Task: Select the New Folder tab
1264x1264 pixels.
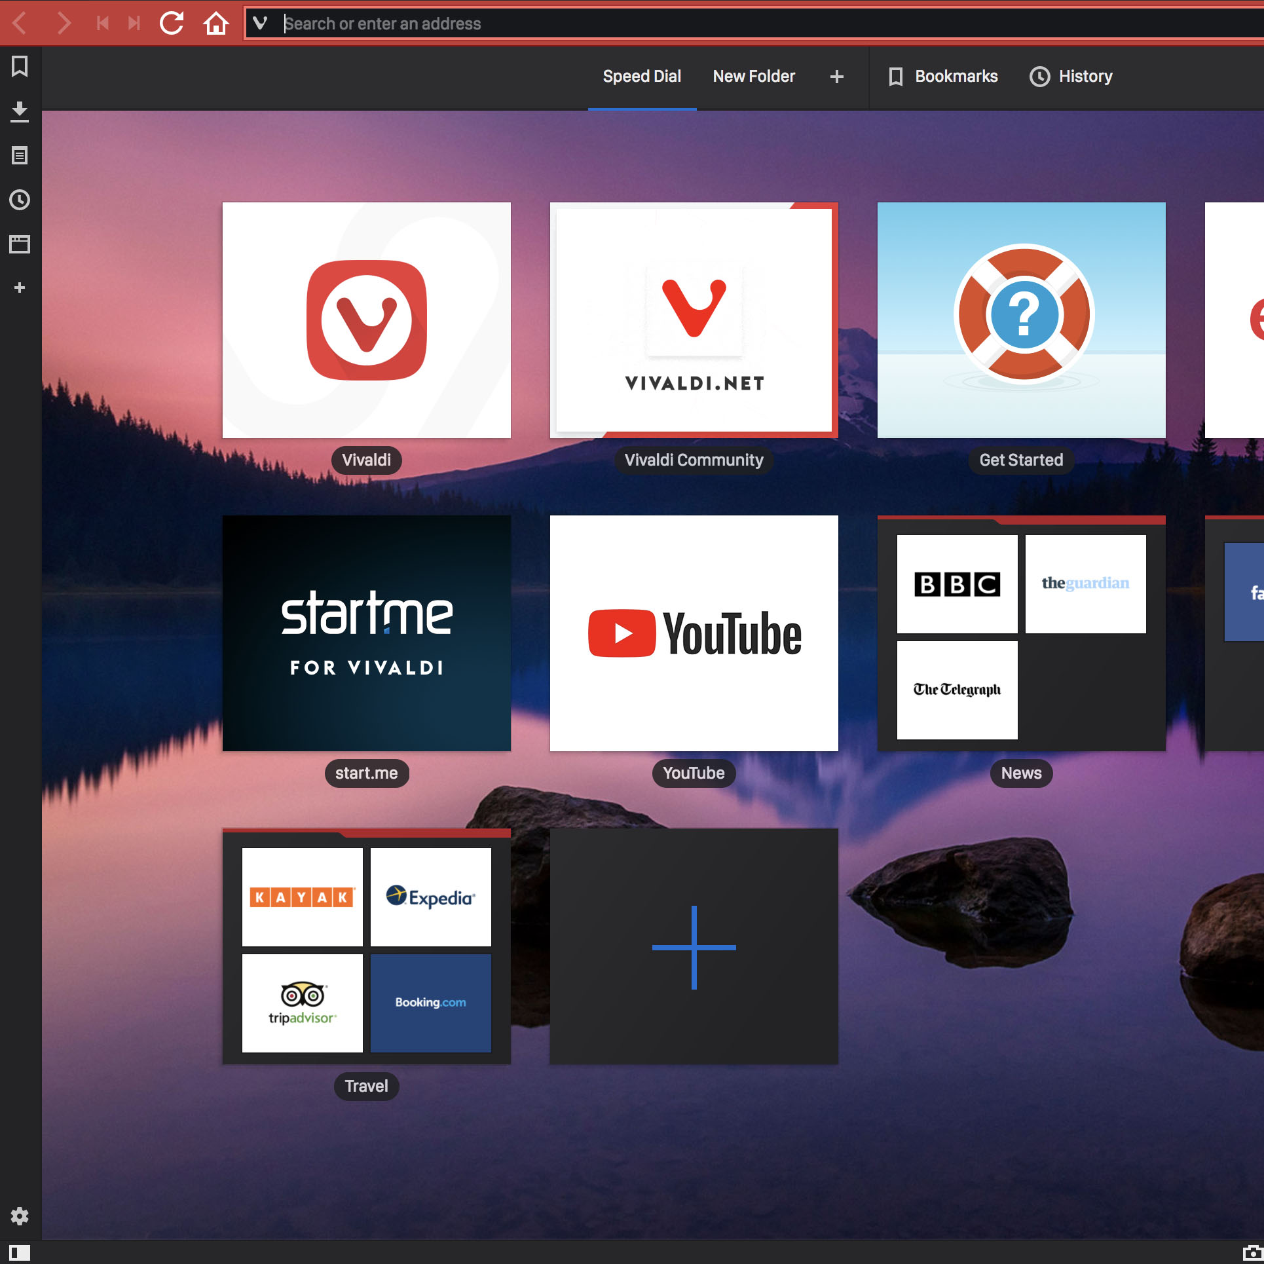Action: pos(753,77)
